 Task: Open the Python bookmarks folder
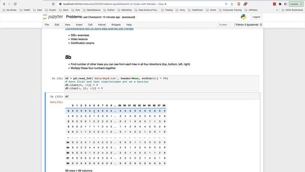click(x=109, y=10)
